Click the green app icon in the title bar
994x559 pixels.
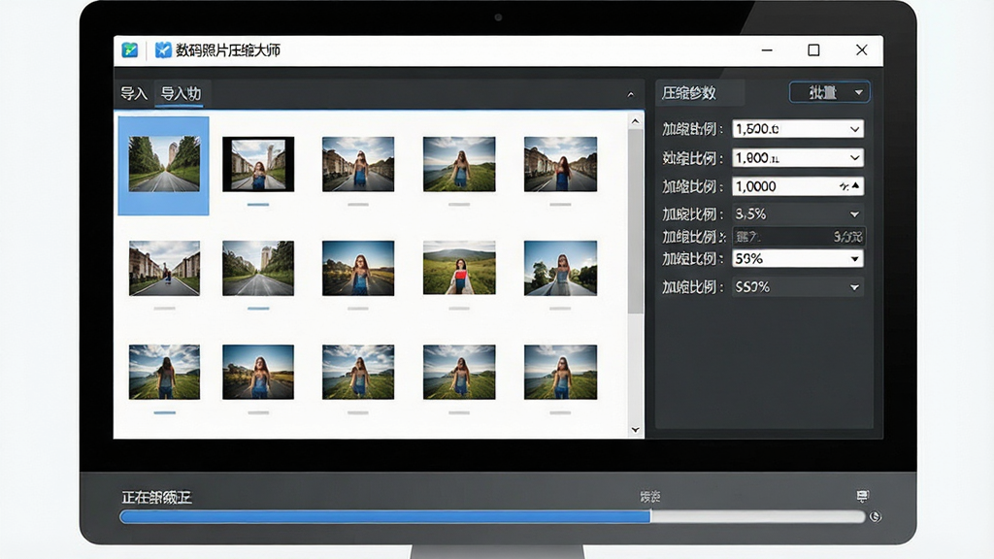point(130,50)
